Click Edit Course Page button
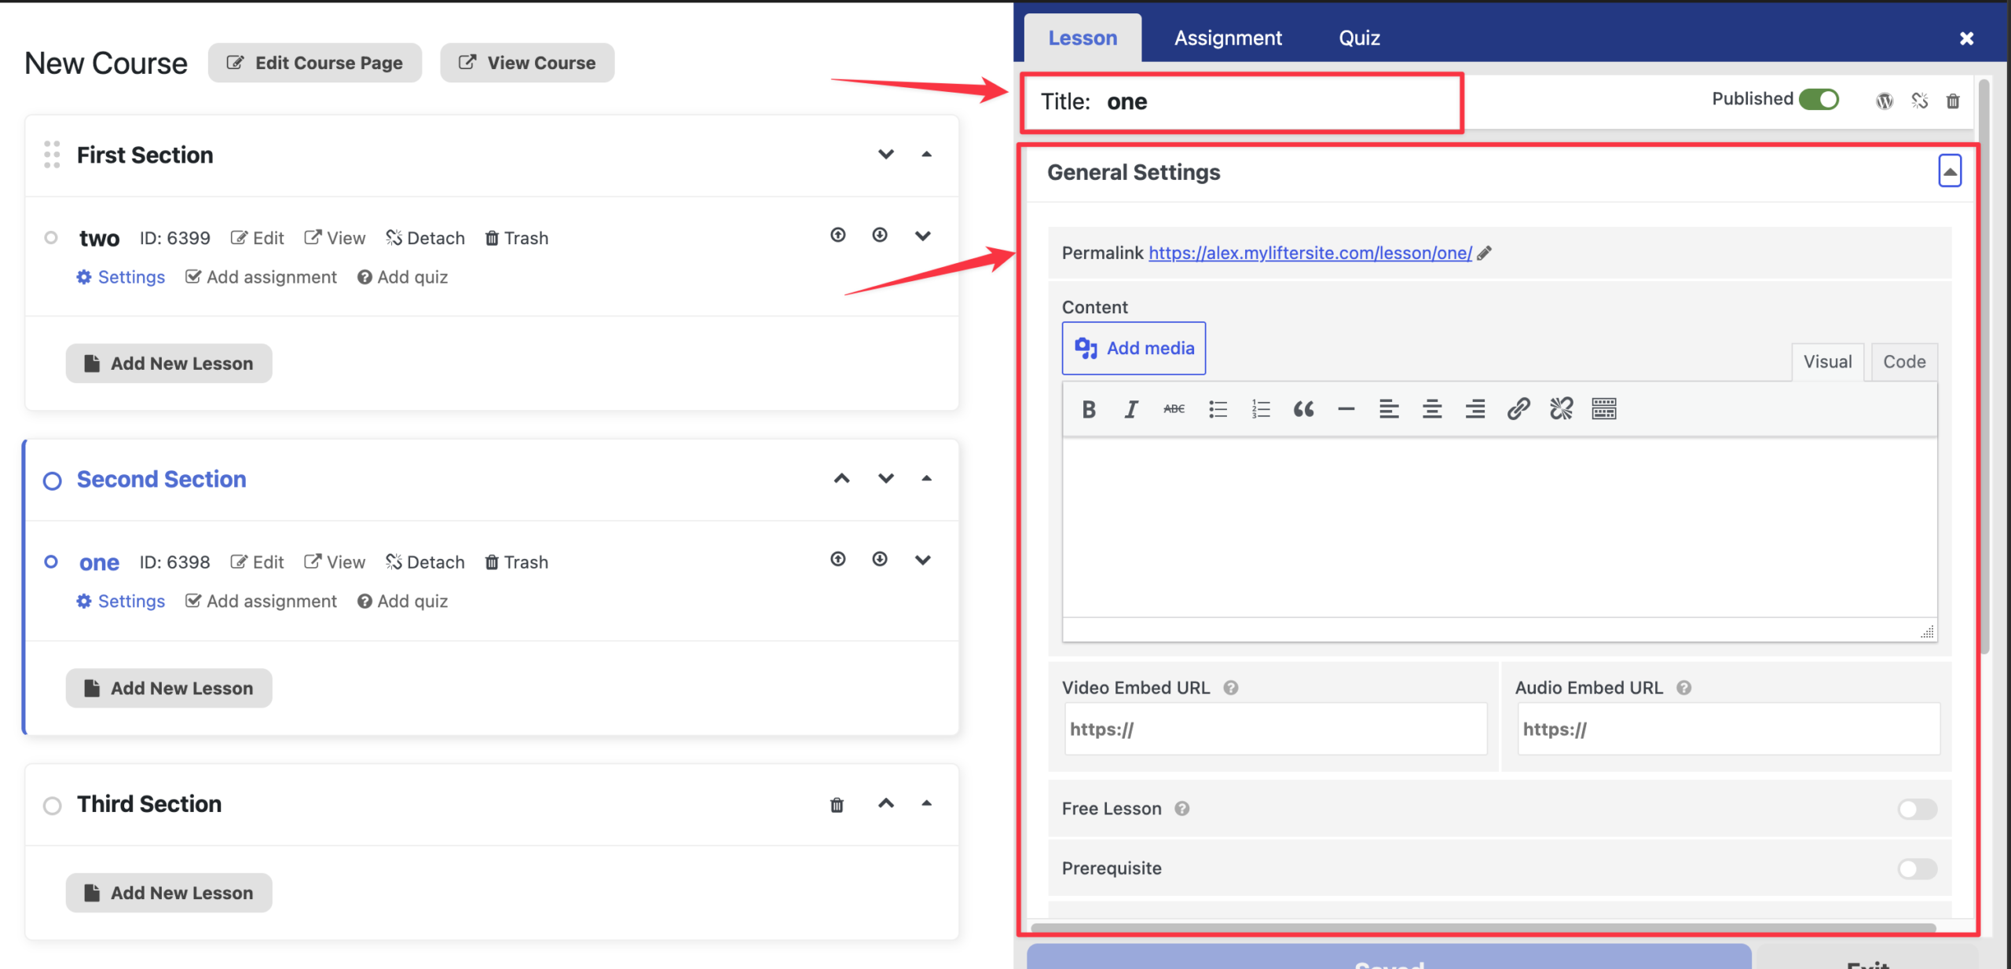The width and height of the screenshot is (2011, 969). tap(315, 63)
